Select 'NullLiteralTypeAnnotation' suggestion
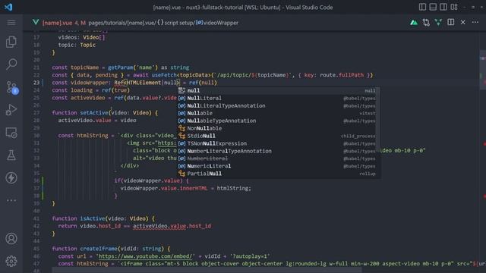Screen dimensions: 486x273 pos(276,105)
